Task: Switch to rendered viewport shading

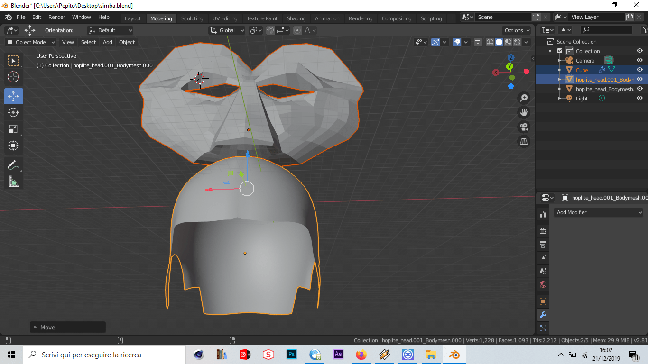Action: coord(517,42)
